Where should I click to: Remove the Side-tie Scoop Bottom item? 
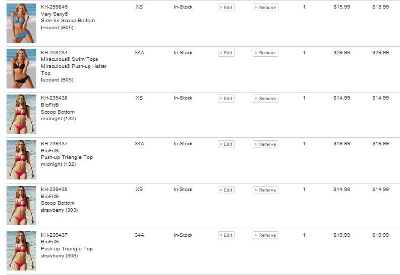265,8
